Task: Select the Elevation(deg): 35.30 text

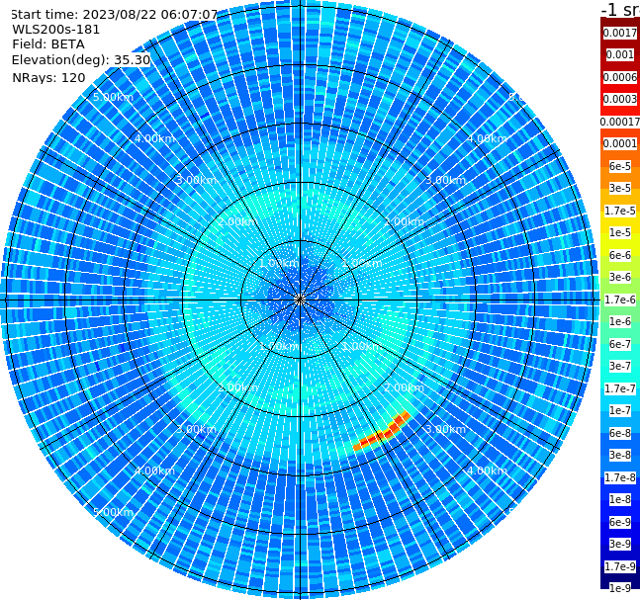Action: [x=81, y=60]
